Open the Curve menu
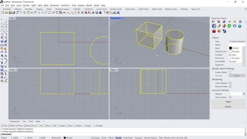Screen dimensions: 247x139 point(19,5)
